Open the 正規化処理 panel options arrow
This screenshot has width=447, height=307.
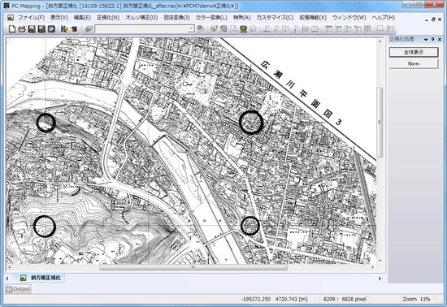tap(426, 39)
